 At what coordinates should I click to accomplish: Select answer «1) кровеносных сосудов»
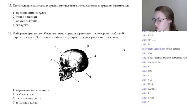tap(30, 13)
